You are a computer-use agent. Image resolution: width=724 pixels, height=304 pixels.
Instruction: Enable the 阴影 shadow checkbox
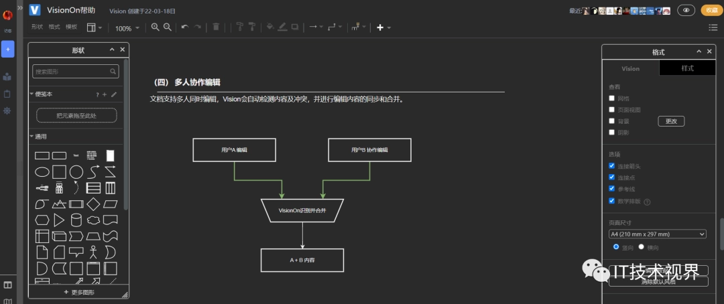click(612, 132)
